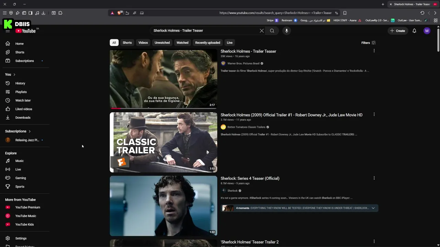Open three-dot menu for Sherlock: Series 4 Teaser
440x247 pixels.
(374, 178)
